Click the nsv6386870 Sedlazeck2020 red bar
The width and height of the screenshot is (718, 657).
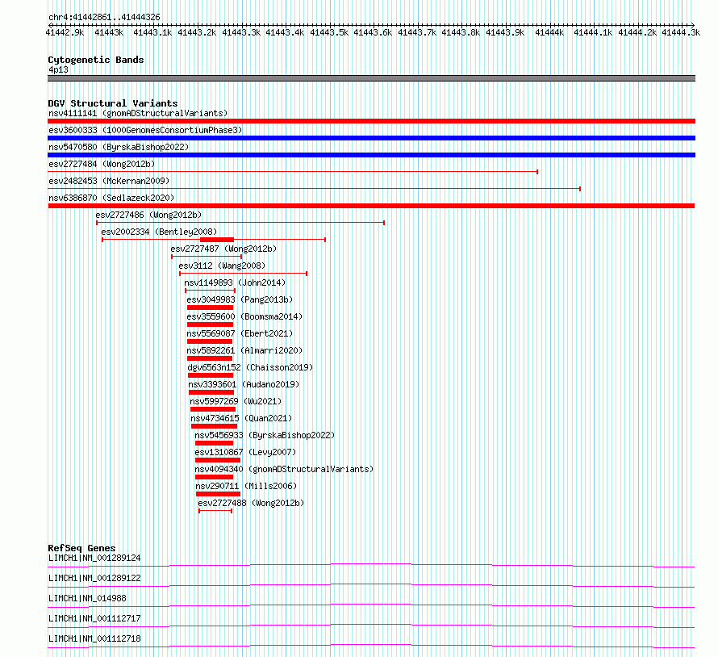[x=371, y=206]
